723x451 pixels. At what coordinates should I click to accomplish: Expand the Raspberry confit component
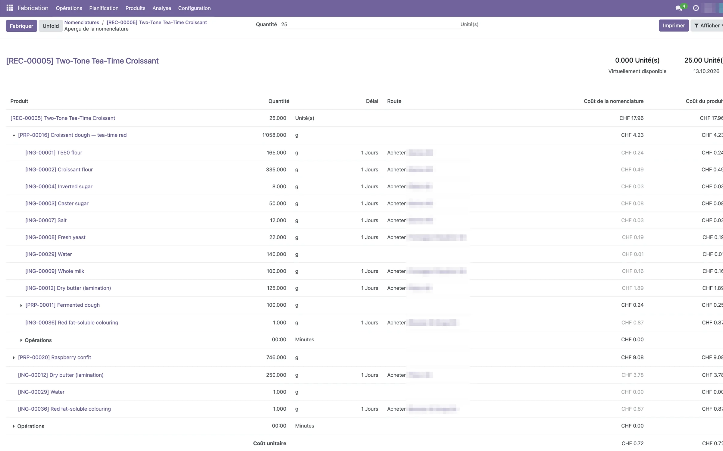pyautogui.click(x=14, y=358)
